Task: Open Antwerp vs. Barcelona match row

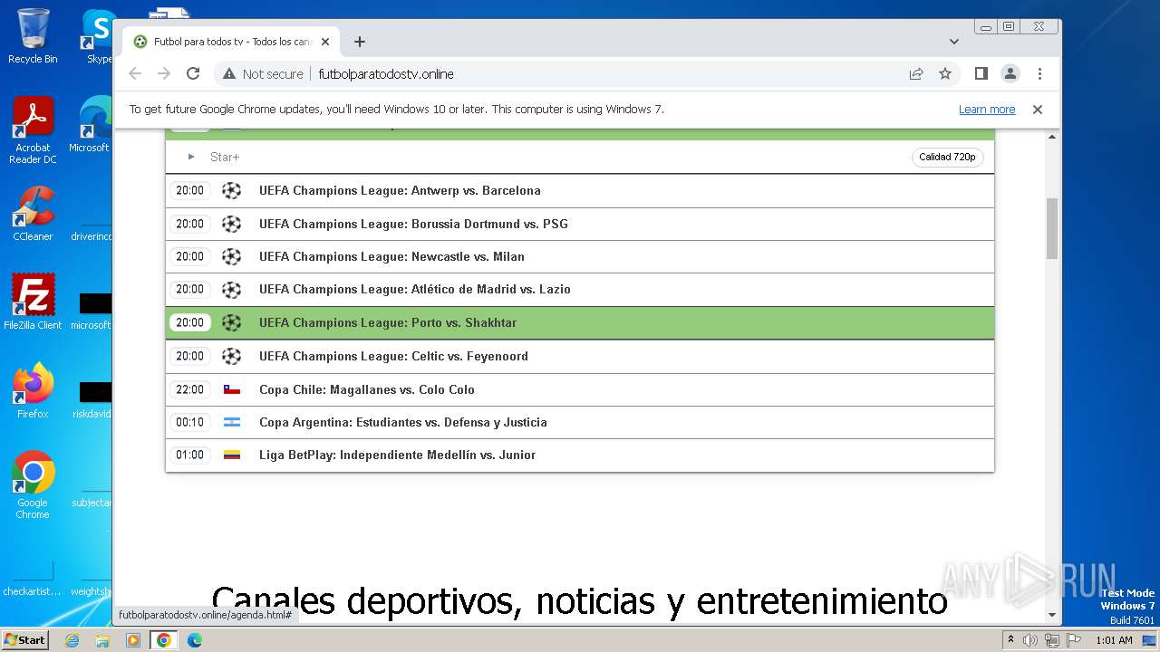Action: [x=580, y=191]
